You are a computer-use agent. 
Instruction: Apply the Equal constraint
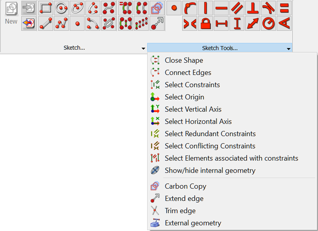pyautogui.click(x=284, y=8)
